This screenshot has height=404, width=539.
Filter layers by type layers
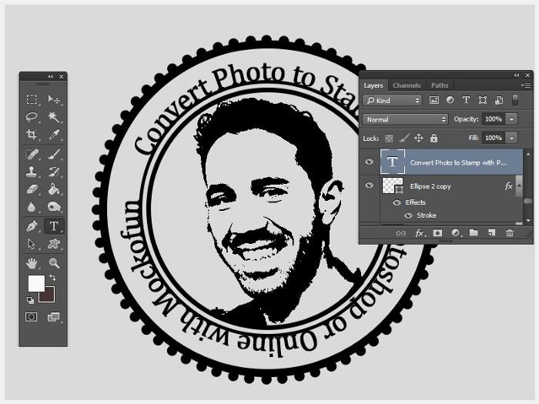(466, 100)
